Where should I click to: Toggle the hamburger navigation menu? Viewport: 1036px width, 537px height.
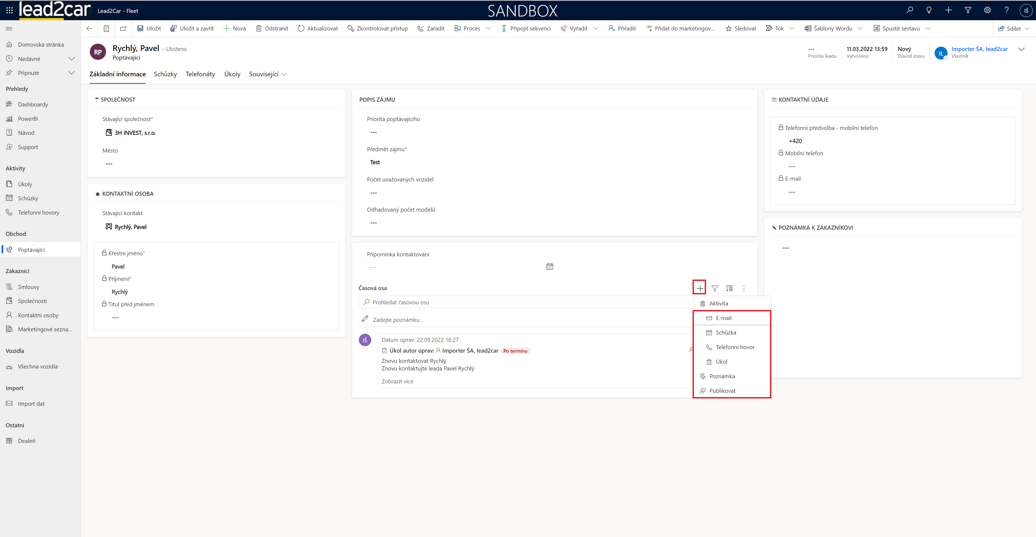point(9,29)
